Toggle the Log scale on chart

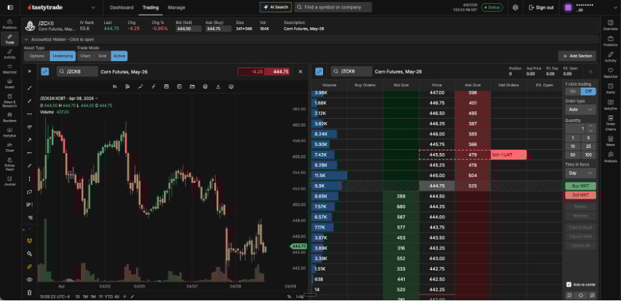pos(299,296)
